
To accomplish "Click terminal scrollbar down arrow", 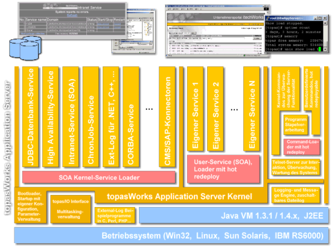I will [x=325, y=49].
